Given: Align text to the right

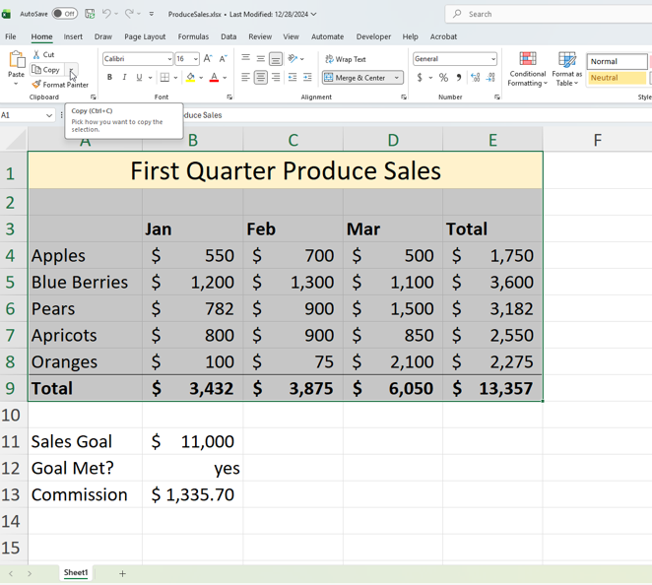Looking at the screenshot, I should tap(276, 78).
